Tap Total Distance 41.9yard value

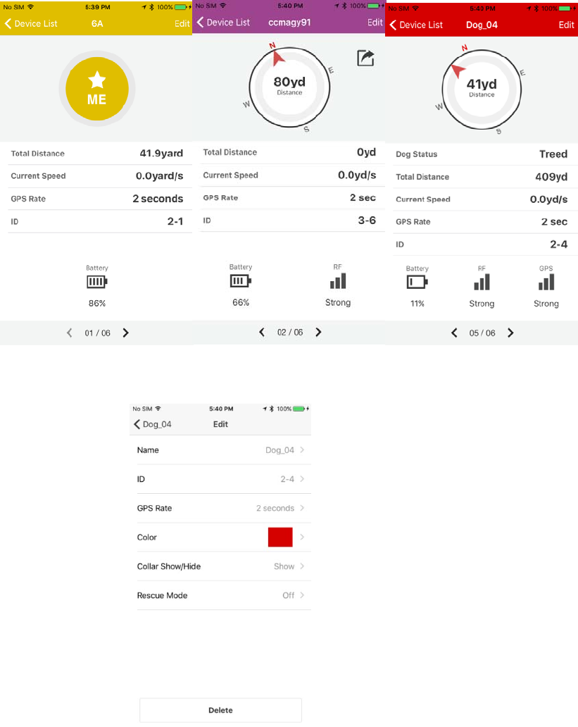[x=161, y=153]
